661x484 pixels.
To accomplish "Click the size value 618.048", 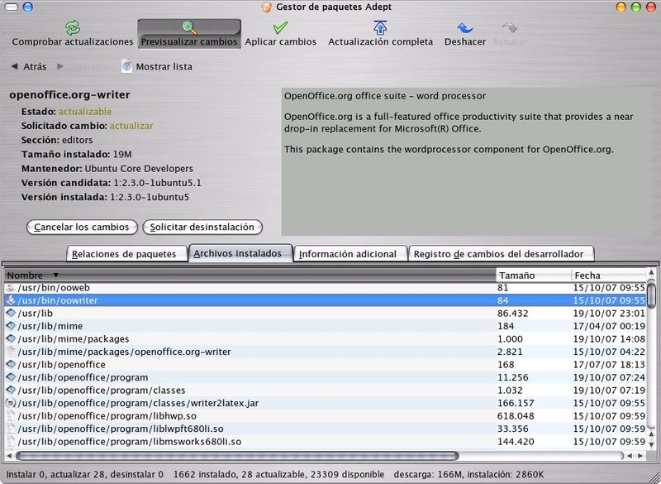I will (x=516, y=416).
